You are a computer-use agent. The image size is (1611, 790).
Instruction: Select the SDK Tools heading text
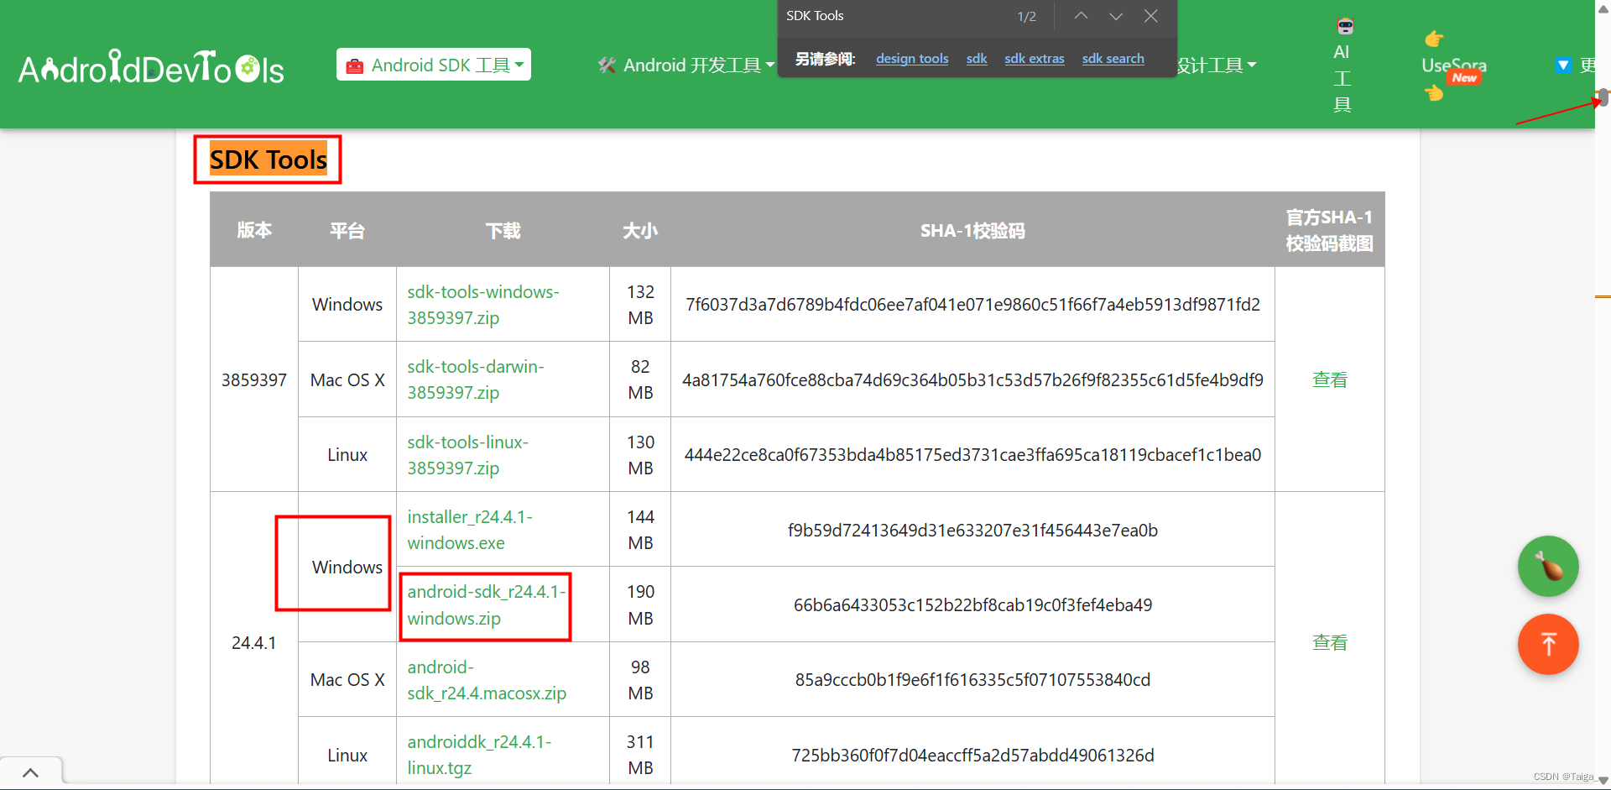click(268, 160)
